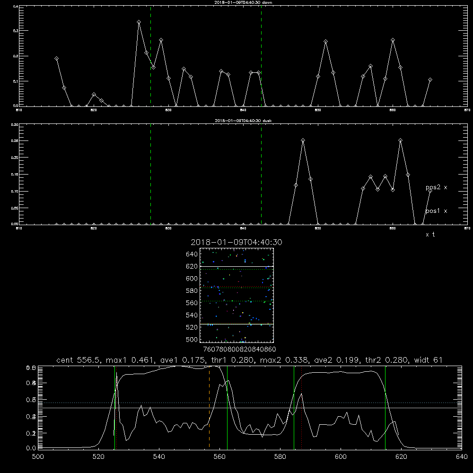Click the '520' label on bottom plot x-axis
Viewport: 473px width, 473px height.
click(x=98, y=457)
